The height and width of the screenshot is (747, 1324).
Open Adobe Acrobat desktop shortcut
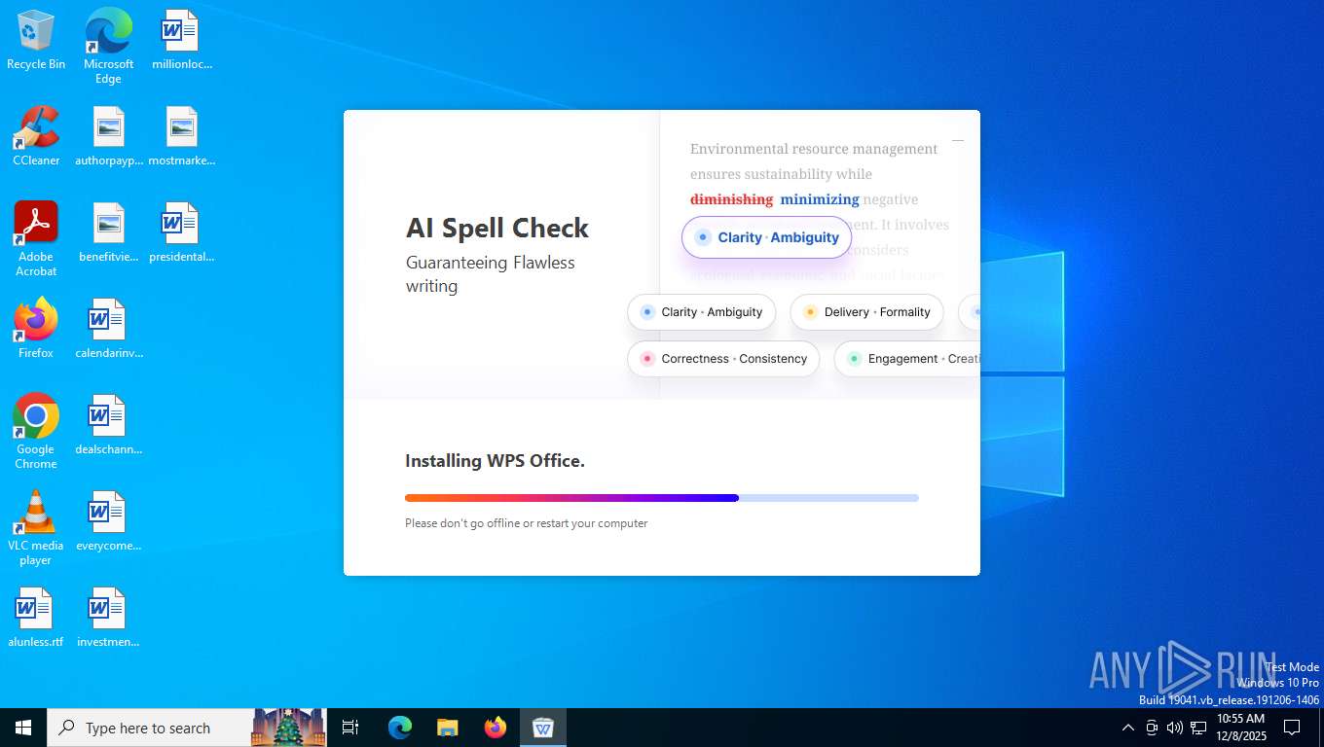coord(36,238)
